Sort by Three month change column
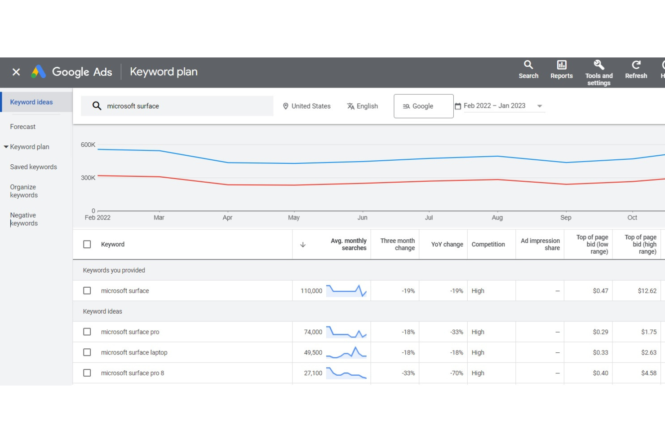The width and height of the screenshot is (665, 443). pos(398,244)
